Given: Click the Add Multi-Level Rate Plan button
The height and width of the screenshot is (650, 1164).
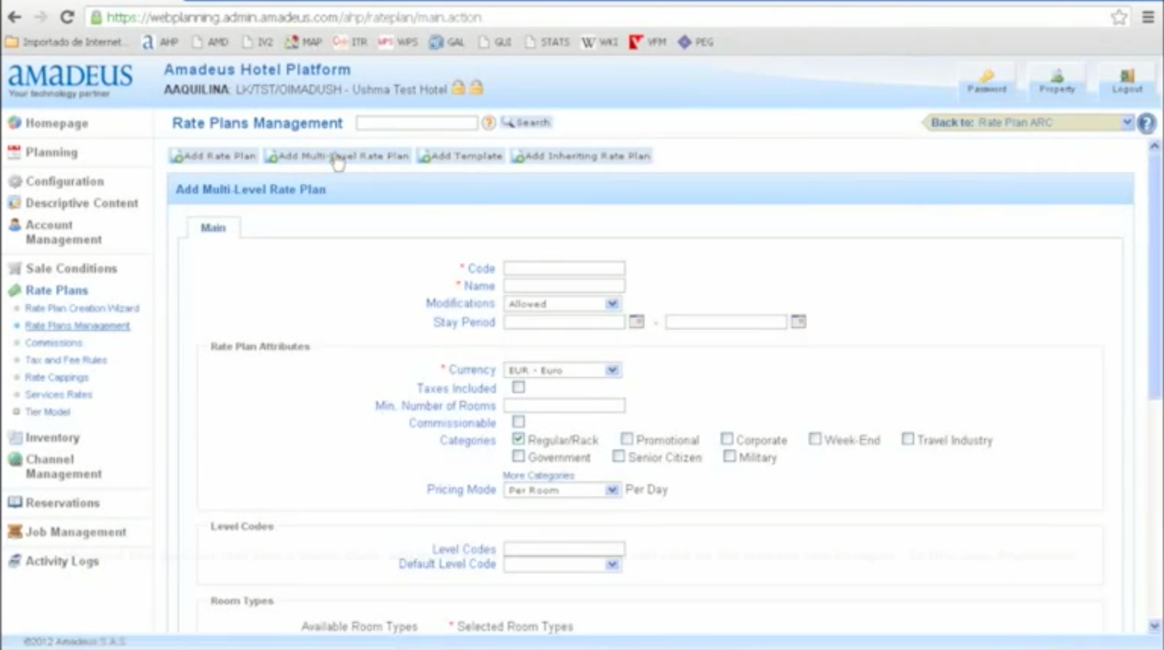Looking at the screenshot, I should tap(337, 156).
